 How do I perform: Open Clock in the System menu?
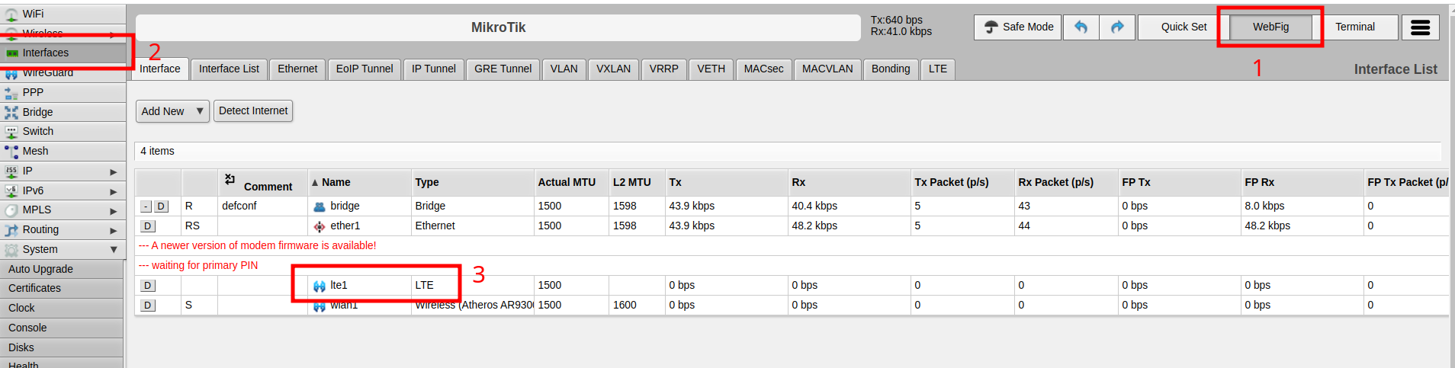62,309
